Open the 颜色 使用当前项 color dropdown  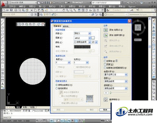[x=89, y=42]
